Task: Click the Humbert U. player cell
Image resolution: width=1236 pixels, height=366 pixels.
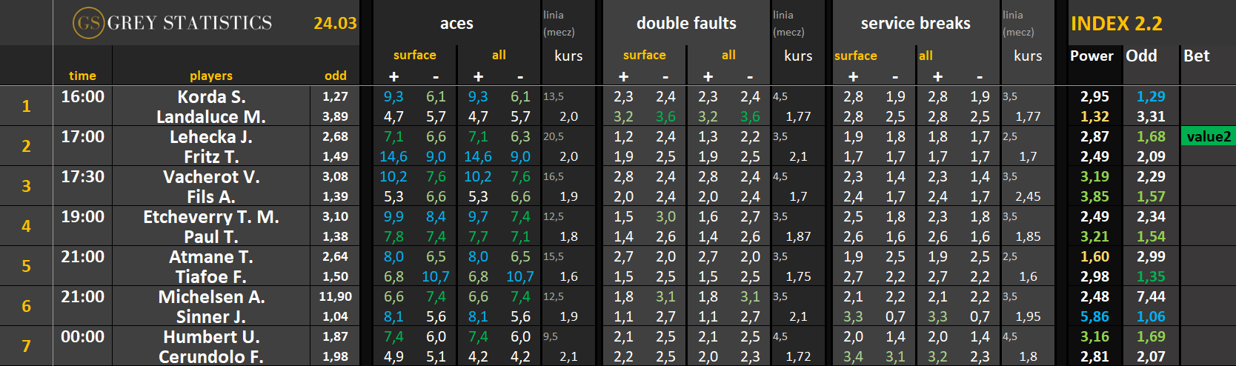Action: [x=211, y=337]
